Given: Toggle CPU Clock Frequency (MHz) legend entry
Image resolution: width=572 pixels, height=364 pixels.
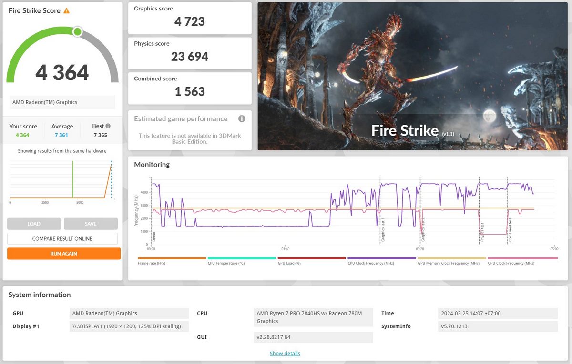Looking at the screenshot, I should click(x=382, y=261).
